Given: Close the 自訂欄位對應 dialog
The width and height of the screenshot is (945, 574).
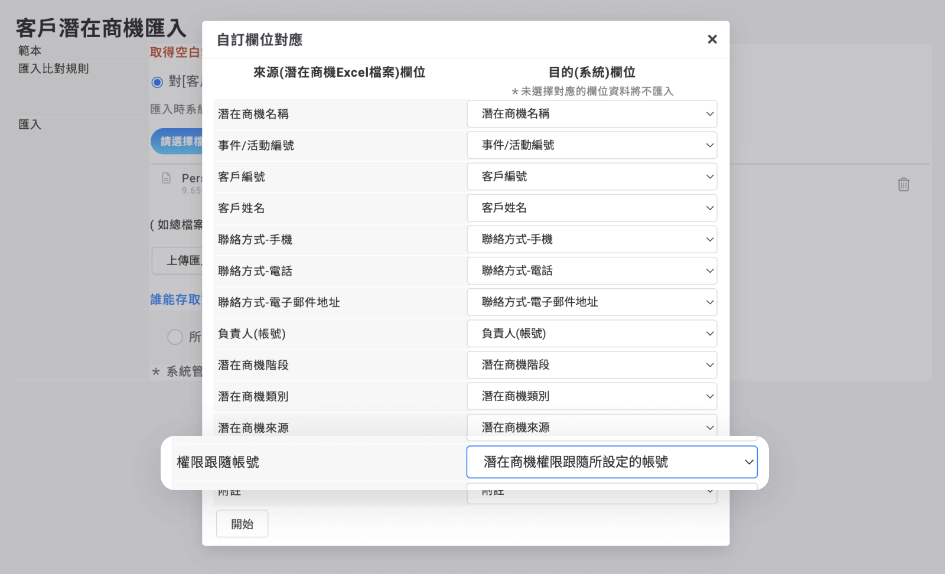Looking at the screenshot, I should pyautogui.click(x=712, y=39).
